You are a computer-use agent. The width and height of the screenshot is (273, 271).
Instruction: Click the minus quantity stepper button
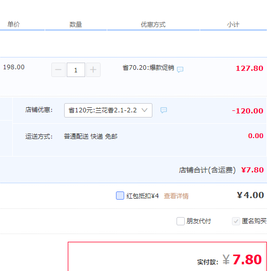tap(59, 70)
